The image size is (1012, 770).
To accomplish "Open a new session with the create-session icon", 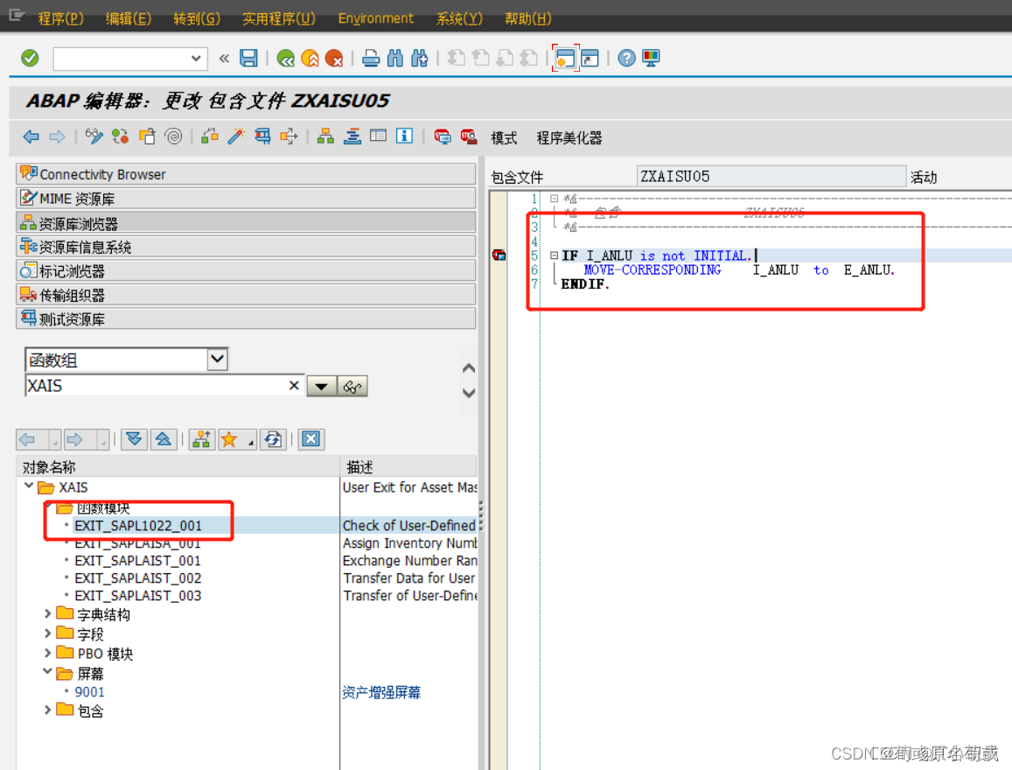I will pos(565,58).
